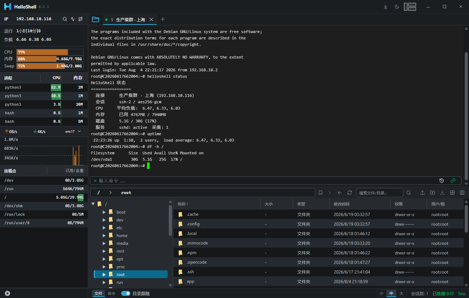
Task: Close the 生产集群 · 上海 tab
Action: coord(151,20)
